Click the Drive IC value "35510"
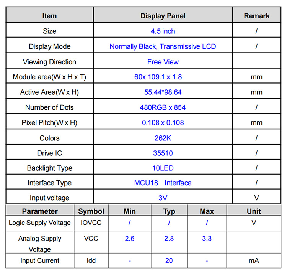This screenshot has width=287, height=272. [163, 153]
